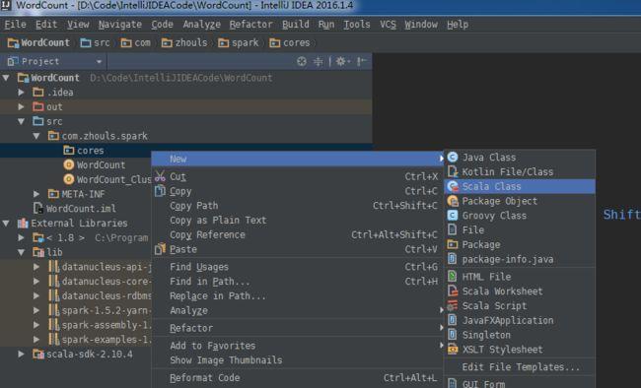The image size is (641, 388).
Task: Select Add to Favorites
Action: click(x=298, y=346)
